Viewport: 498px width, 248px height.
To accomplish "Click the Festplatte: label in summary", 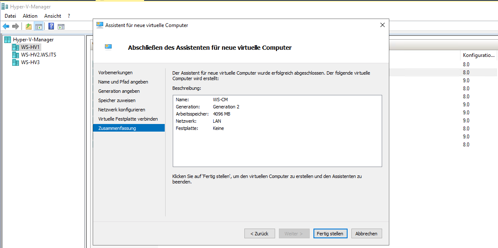I will pos(187,129).
